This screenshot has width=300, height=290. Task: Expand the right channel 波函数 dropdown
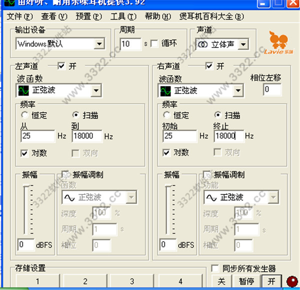click(238, 90)
